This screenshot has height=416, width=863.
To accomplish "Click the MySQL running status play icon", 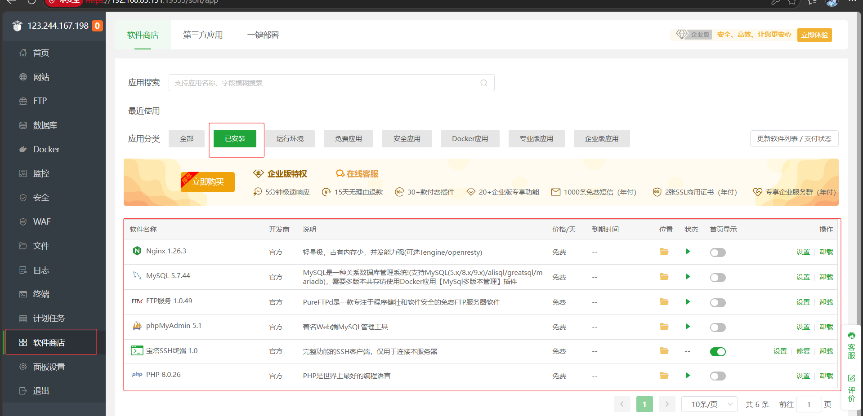I will [x=688, y=277].
